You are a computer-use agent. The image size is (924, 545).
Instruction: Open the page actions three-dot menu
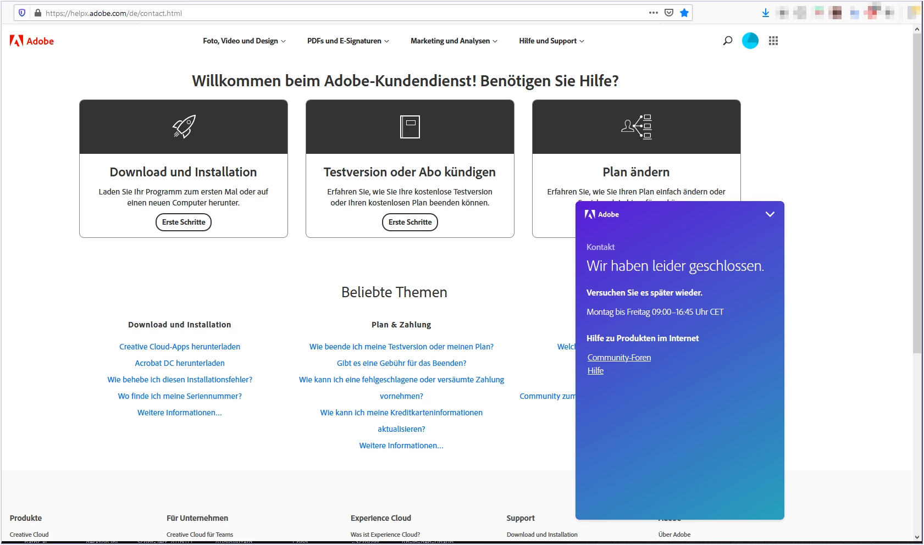tap(653, 13)
